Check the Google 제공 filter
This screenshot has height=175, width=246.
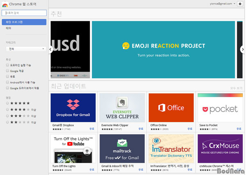click(x=7, y=71)
